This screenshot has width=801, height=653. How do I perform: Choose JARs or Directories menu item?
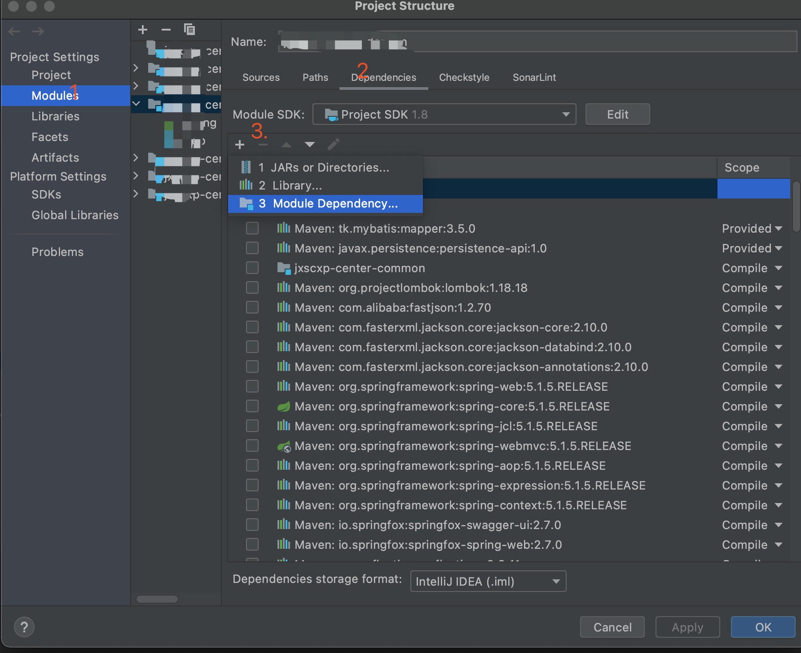click(326, 168)
